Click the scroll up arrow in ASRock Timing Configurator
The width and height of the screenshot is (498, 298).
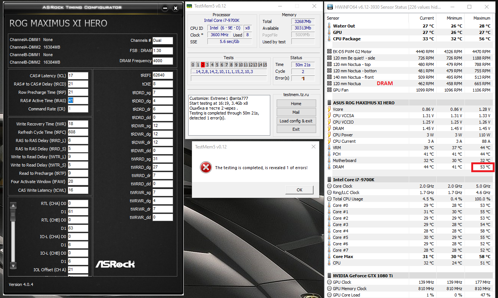coord(13,206)
